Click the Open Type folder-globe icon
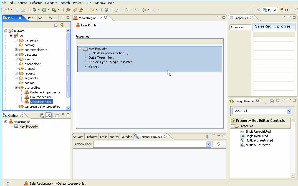Image resolution: width=298 pixels, height=186 pixels. [x=68, y=10]
